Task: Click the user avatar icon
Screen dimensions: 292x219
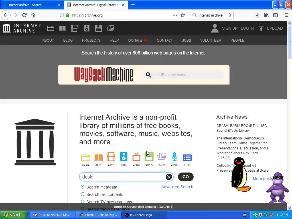Action: (215, 28)
